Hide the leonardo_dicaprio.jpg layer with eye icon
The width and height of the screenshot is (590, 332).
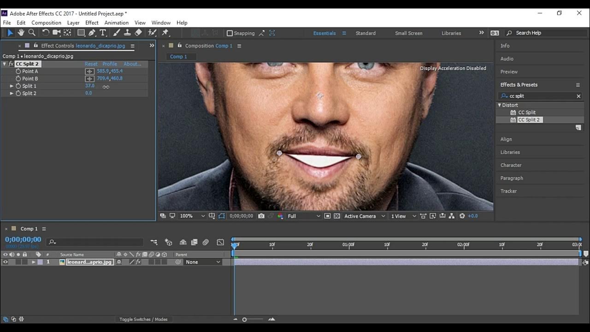tap(6, 262)
